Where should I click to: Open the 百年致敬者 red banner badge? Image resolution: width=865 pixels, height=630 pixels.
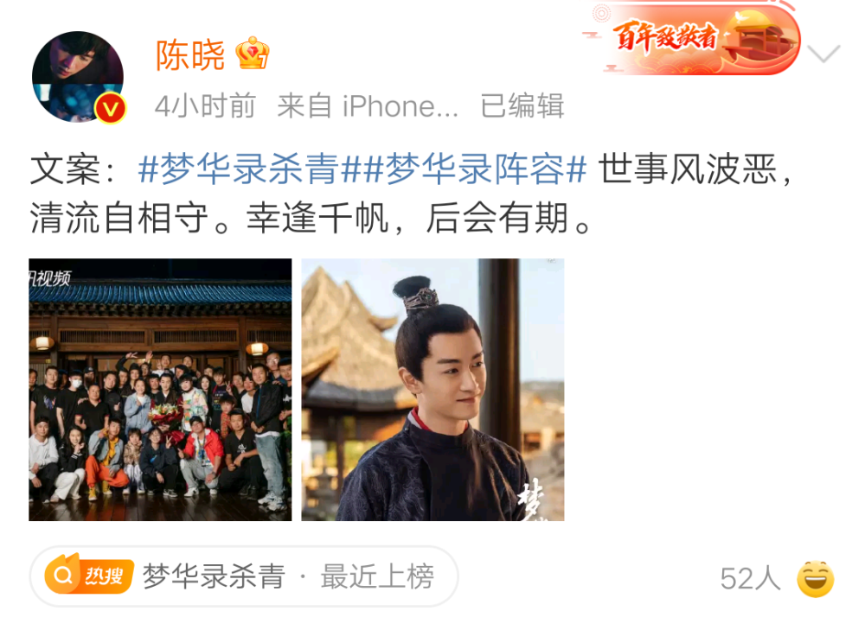coord(692,39)
